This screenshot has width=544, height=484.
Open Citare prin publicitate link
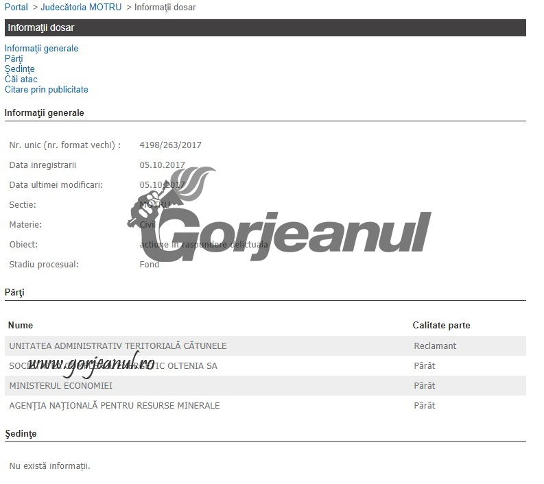point(46,90)
